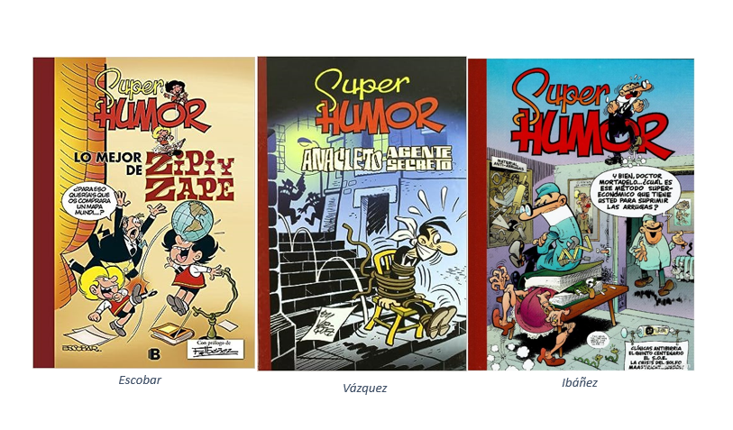Click the 'Lo mejor de' title text
The image size is (733, 430).
[108, 163]
